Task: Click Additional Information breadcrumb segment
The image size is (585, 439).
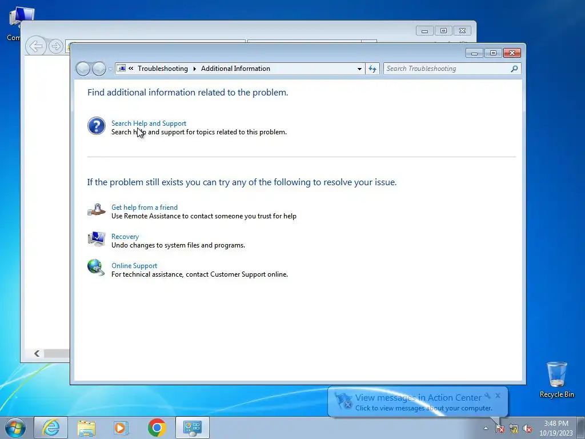Action: point(235,69)
